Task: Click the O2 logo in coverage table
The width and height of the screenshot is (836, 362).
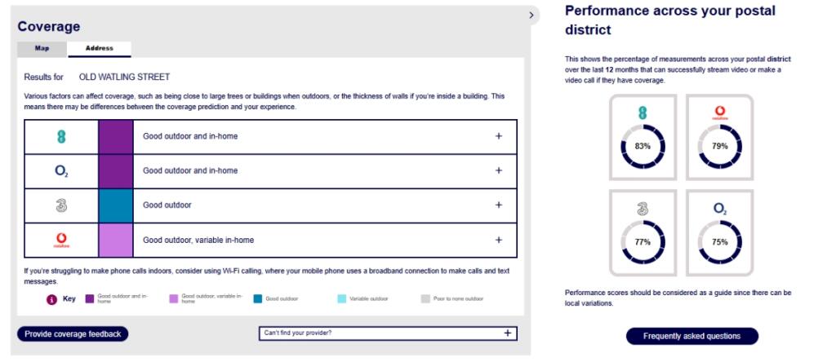Action: pyautogui.click(x=61, y=171)
